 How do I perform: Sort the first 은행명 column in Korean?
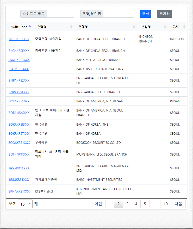pos(71,27)
